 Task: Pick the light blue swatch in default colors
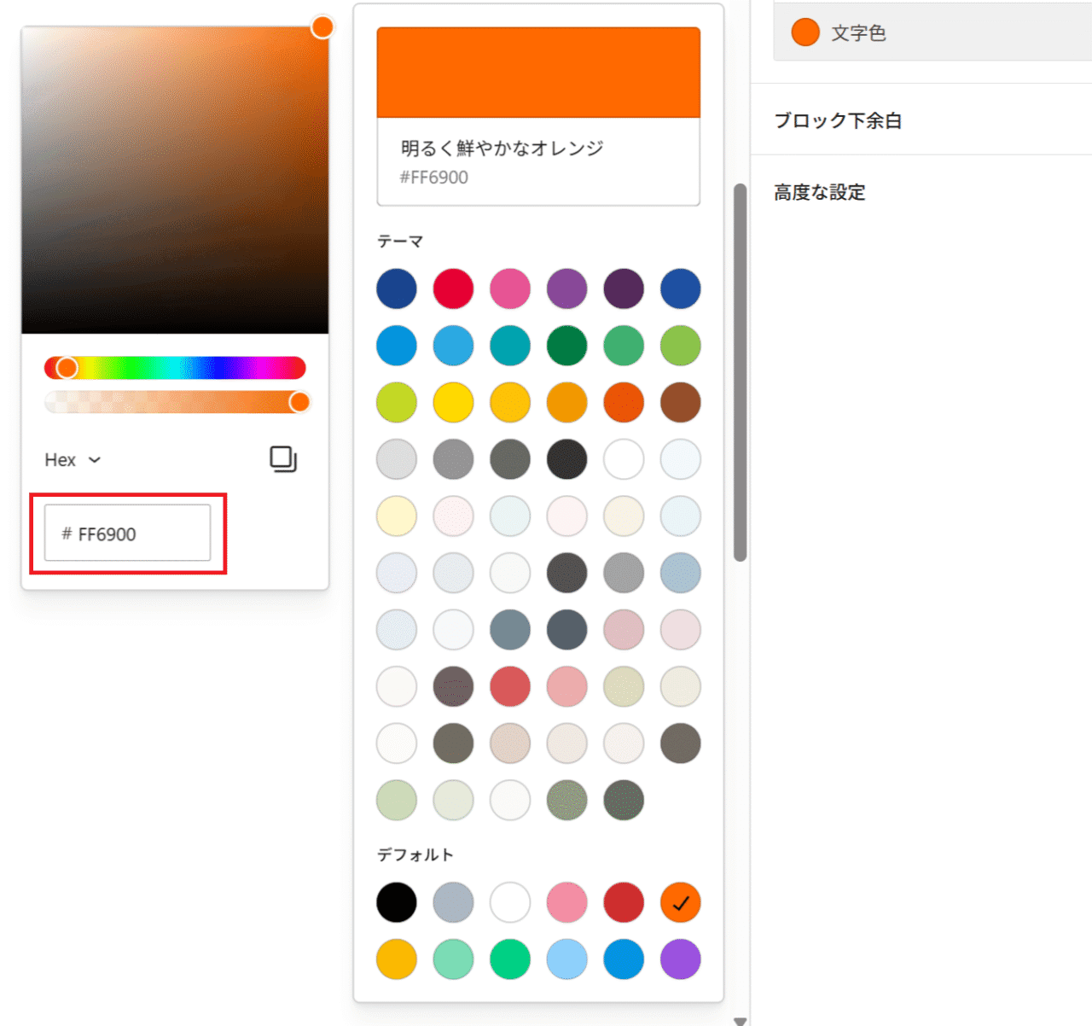(566, 959)
